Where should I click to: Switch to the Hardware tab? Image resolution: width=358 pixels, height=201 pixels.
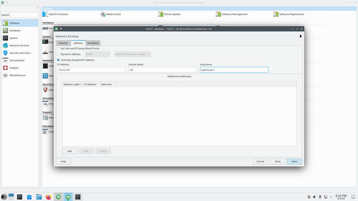tap(93, 43)
